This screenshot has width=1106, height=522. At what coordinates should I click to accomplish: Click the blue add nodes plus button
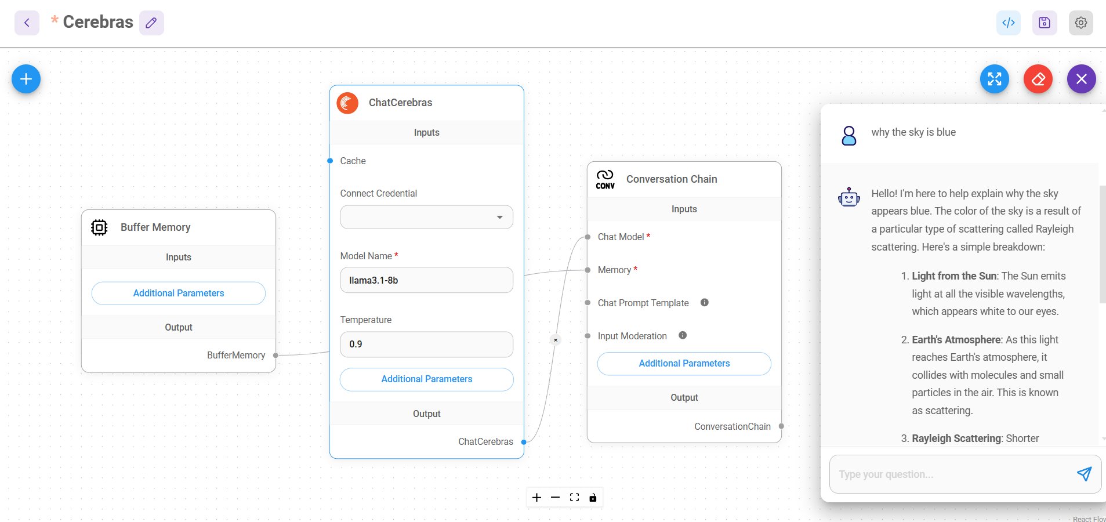click(x=26, y=79)
